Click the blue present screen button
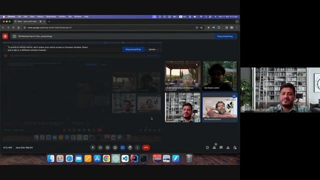 point(122,147)
